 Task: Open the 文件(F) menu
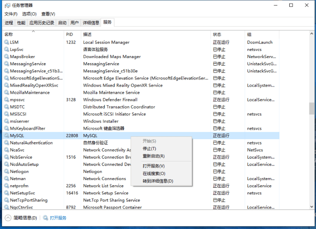click(x=11, y=14)
